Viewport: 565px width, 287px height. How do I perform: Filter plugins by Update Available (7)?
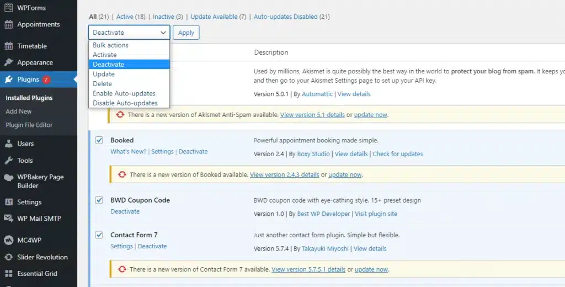218,17
